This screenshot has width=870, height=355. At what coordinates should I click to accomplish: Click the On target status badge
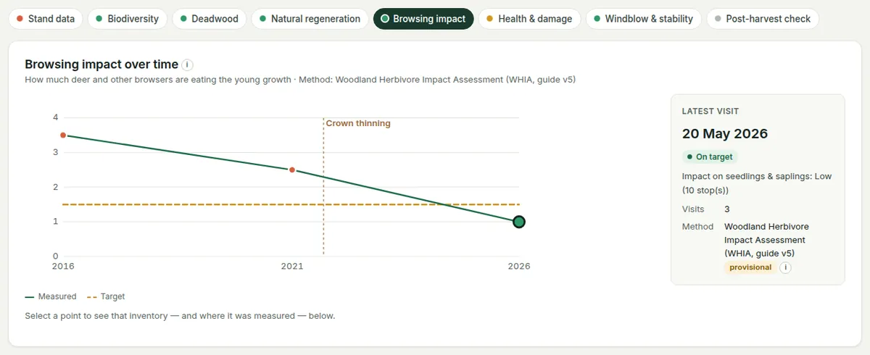pyautogui.click(x=710, y=156)
